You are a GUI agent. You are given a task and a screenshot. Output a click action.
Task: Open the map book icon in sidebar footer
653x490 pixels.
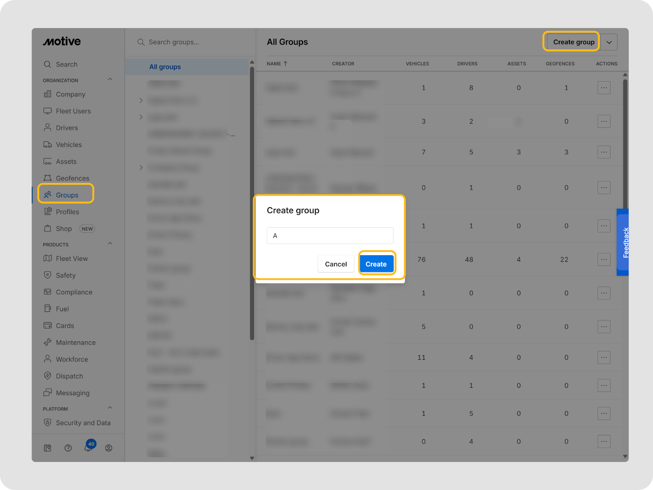[48, 448]
